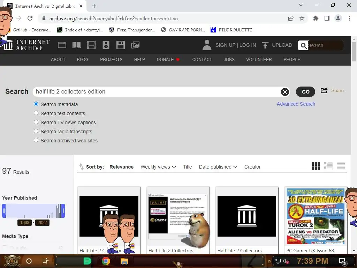Click the main search query field
Image resolution: width=357 pixels, height=268 pixels.
157,92
